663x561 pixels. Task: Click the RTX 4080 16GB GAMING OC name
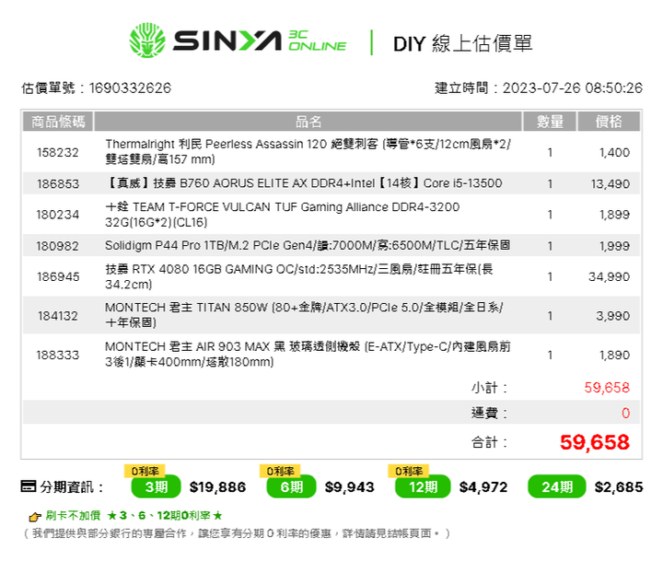tap(299, 276)
